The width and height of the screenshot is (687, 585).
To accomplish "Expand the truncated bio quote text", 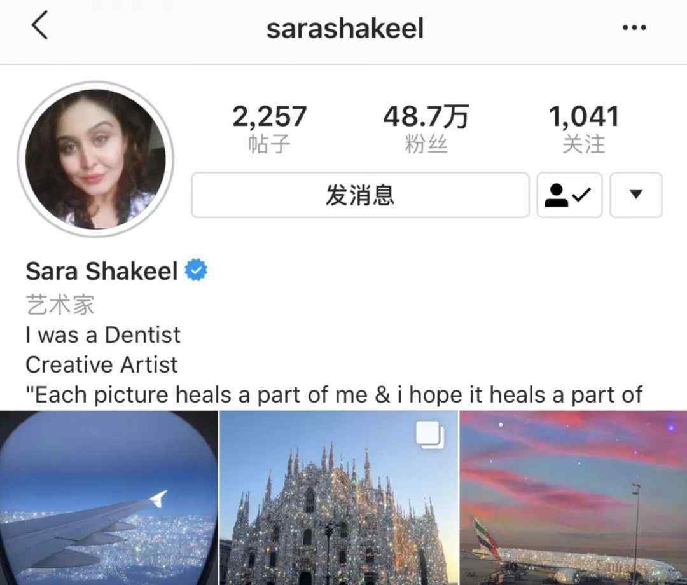I will (x=334, y=394).
